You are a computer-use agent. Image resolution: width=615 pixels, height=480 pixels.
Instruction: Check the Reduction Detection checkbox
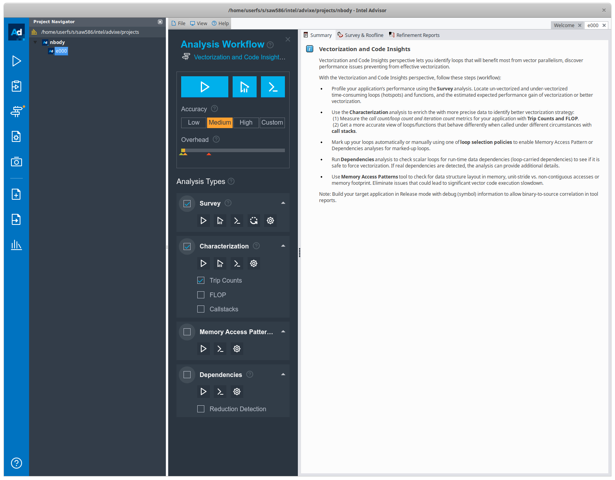[x=201, y=409]
